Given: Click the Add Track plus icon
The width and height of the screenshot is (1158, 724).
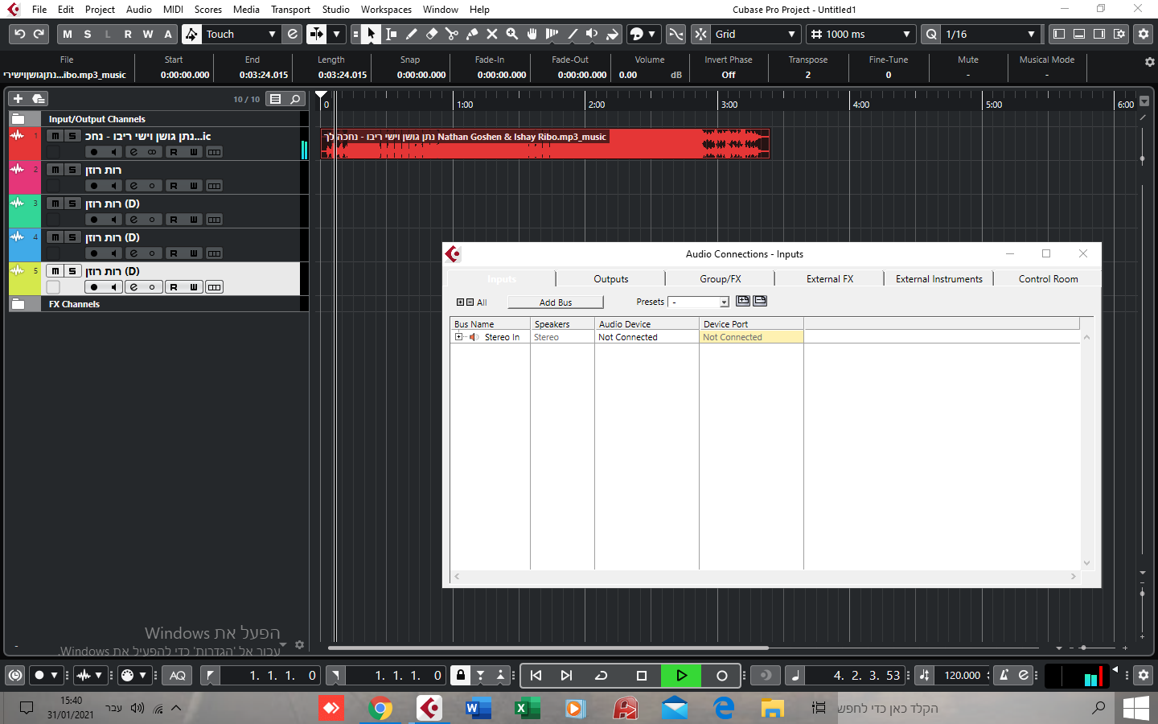Looking at the screenshot, I should click(18, 99).
